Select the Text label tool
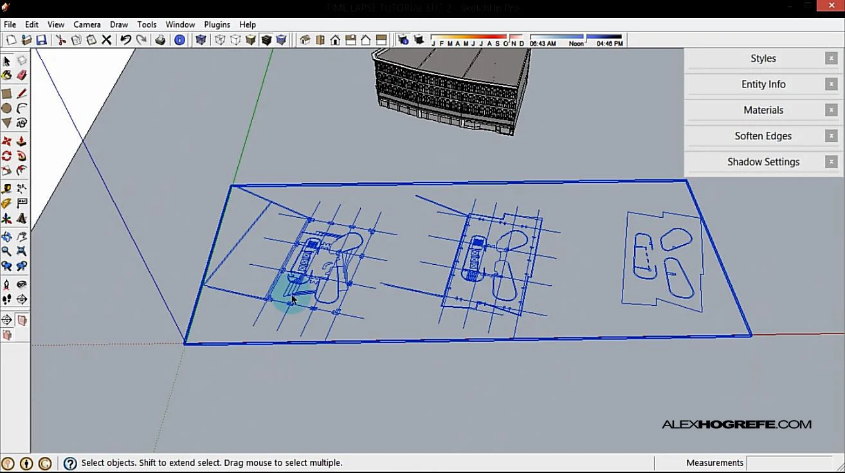This screenshot has width=845, height=473. [22, 203]
